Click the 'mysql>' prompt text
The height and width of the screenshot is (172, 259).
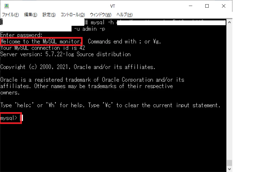coord(9,118)
